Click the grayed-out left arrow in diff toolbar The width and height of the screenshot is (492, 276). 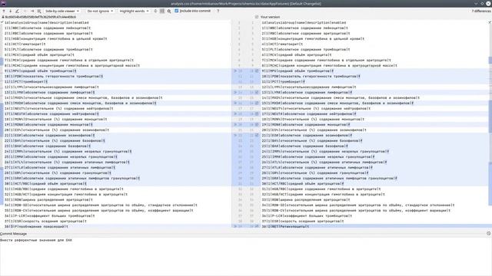coord(25,11)
